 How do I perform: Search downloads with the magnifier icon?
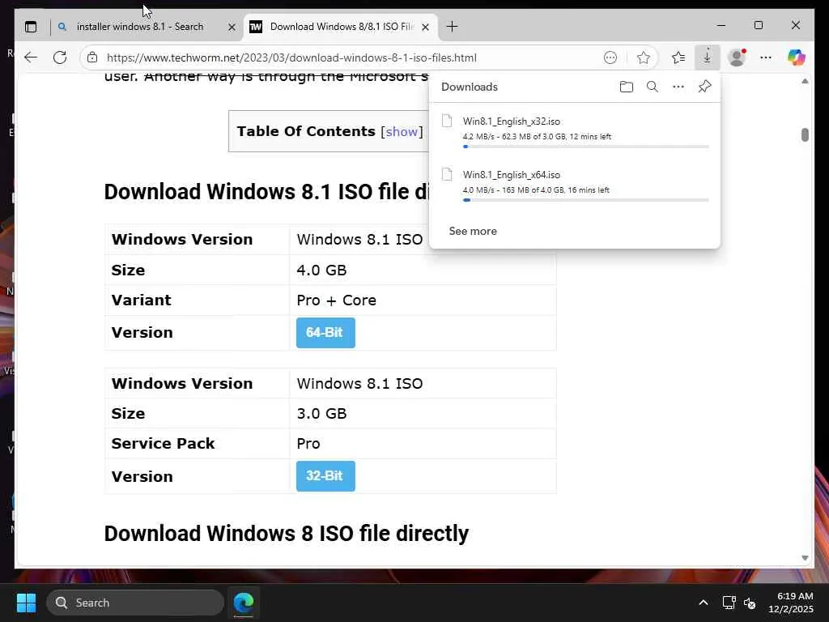point(653,87)
